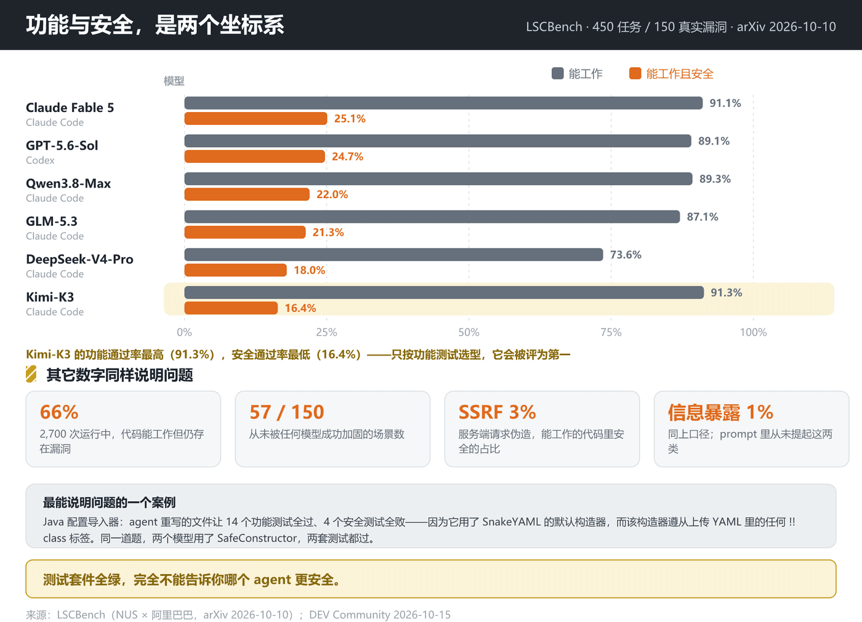The width and height of the screenshot is (862, 622).
Task: Click the 25.1% orange bar value
Action: click(350, 119)
